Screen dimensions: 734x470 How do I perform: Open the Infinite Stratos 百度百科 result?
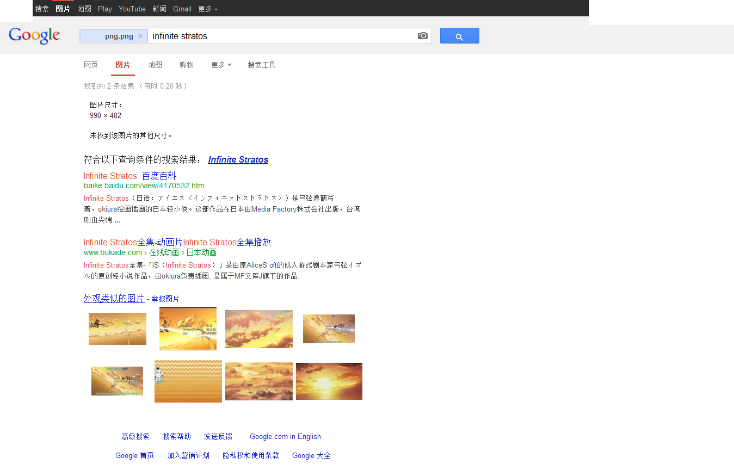130,176
